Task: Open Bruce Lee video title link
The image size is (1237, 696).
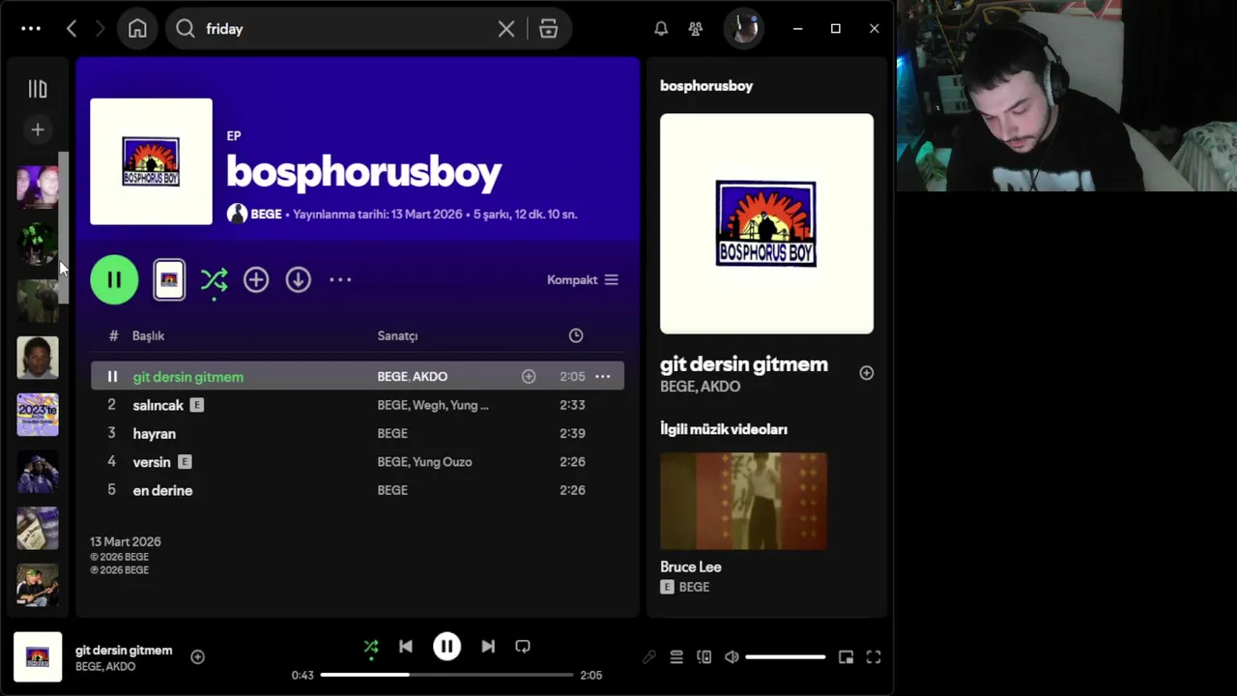Action: pos(691,567)
